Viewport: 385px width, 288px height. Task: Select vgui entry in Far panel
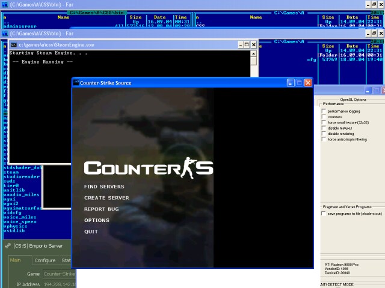coord(10,199)
